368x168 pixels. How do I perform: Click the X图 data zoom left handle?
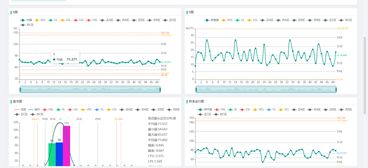click(x=20, y=89)
